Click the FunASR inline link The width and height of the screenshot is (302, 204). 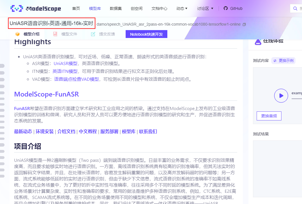point(22,109)
